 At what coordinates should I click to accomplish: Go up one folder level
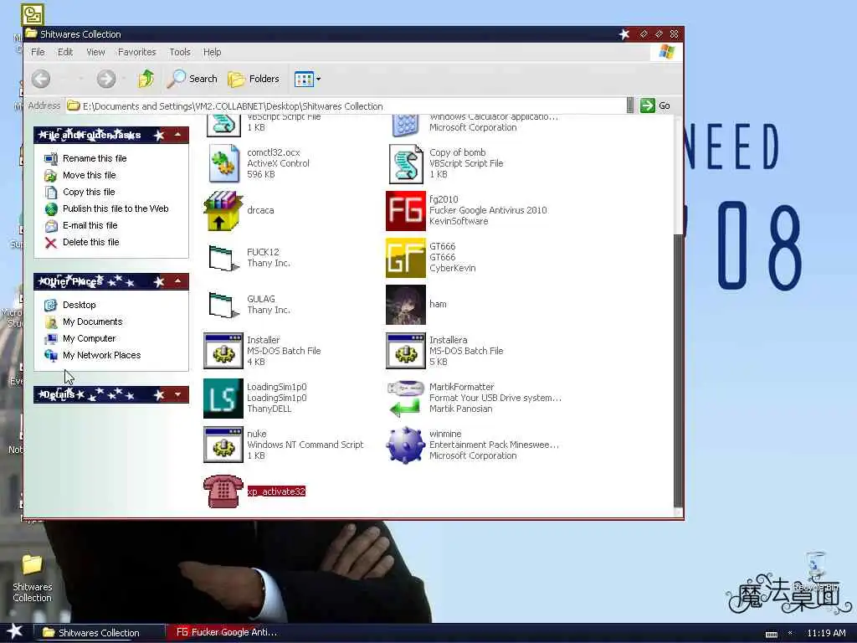(x=146, y=79)
